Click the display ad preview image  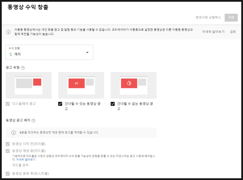click(29, 85)
